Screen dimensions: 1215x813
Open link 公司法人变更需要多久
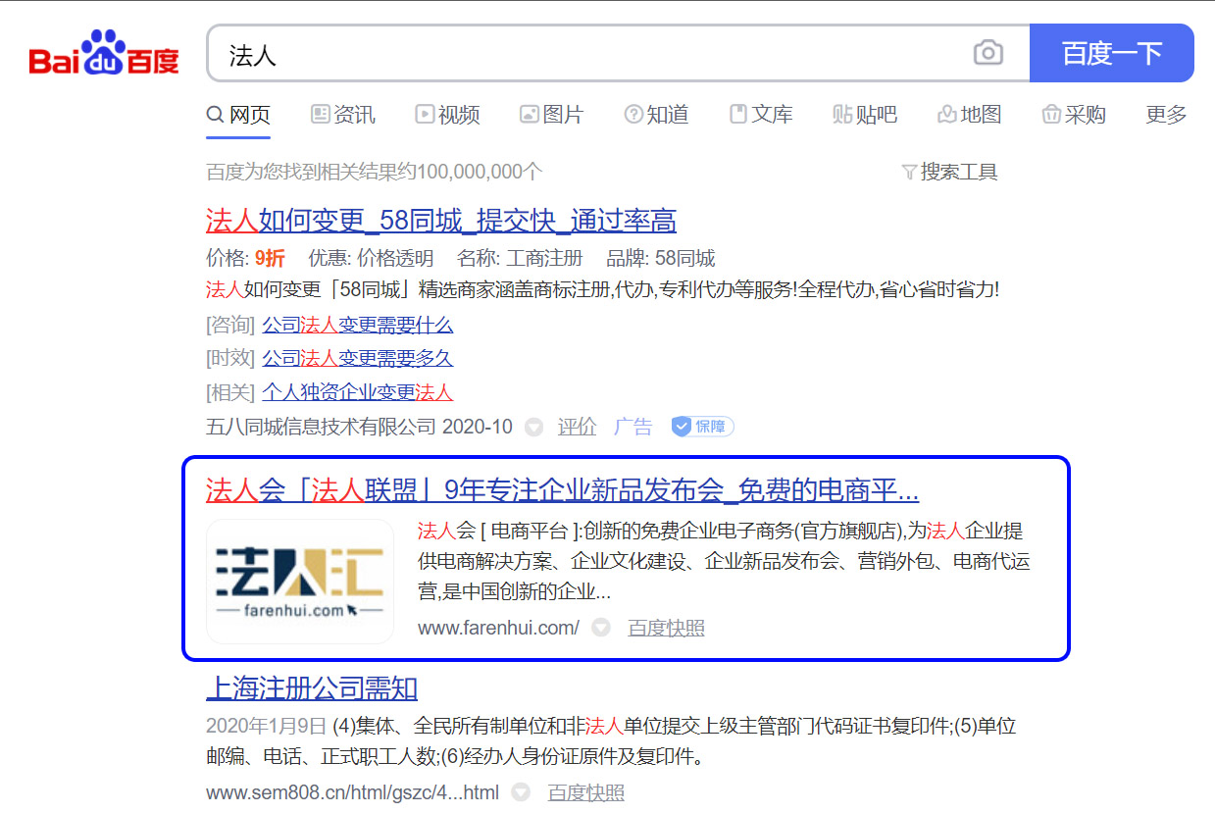click(358, 359)
